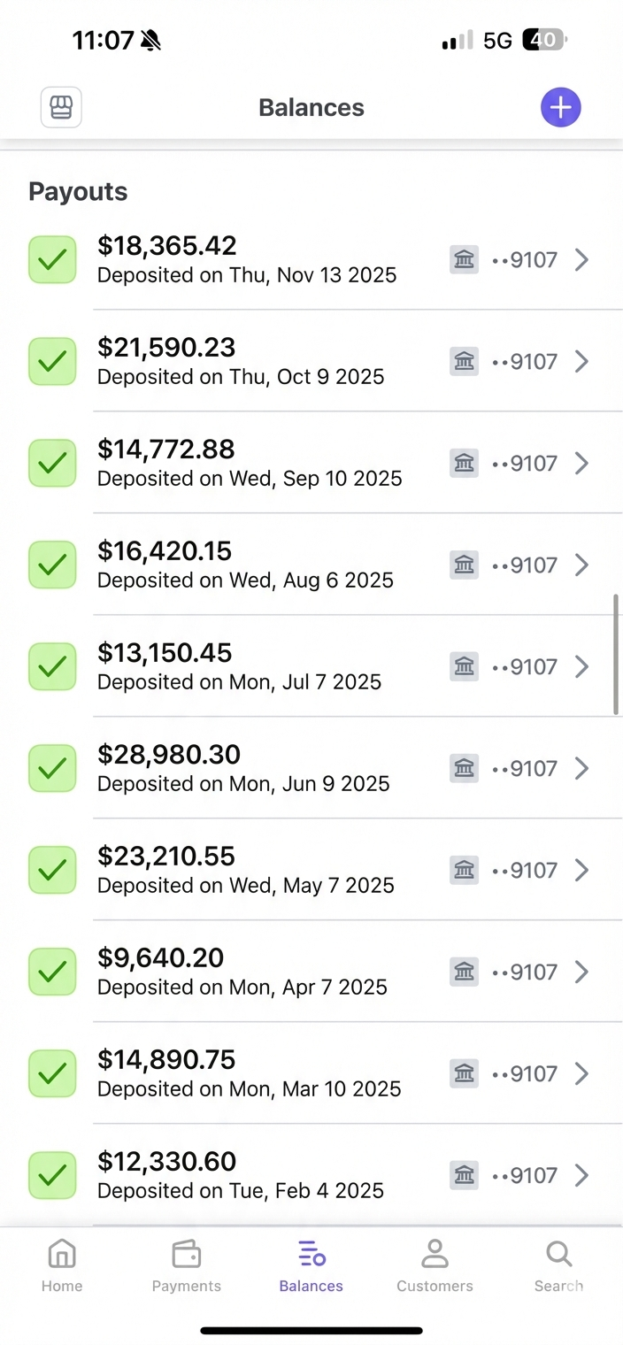Click the green checkmark beside the $28,980.30 payout

click(x=51, y=768)
